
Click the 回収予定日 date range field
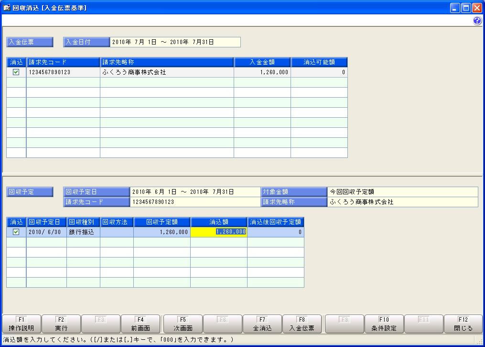(195, 192)
